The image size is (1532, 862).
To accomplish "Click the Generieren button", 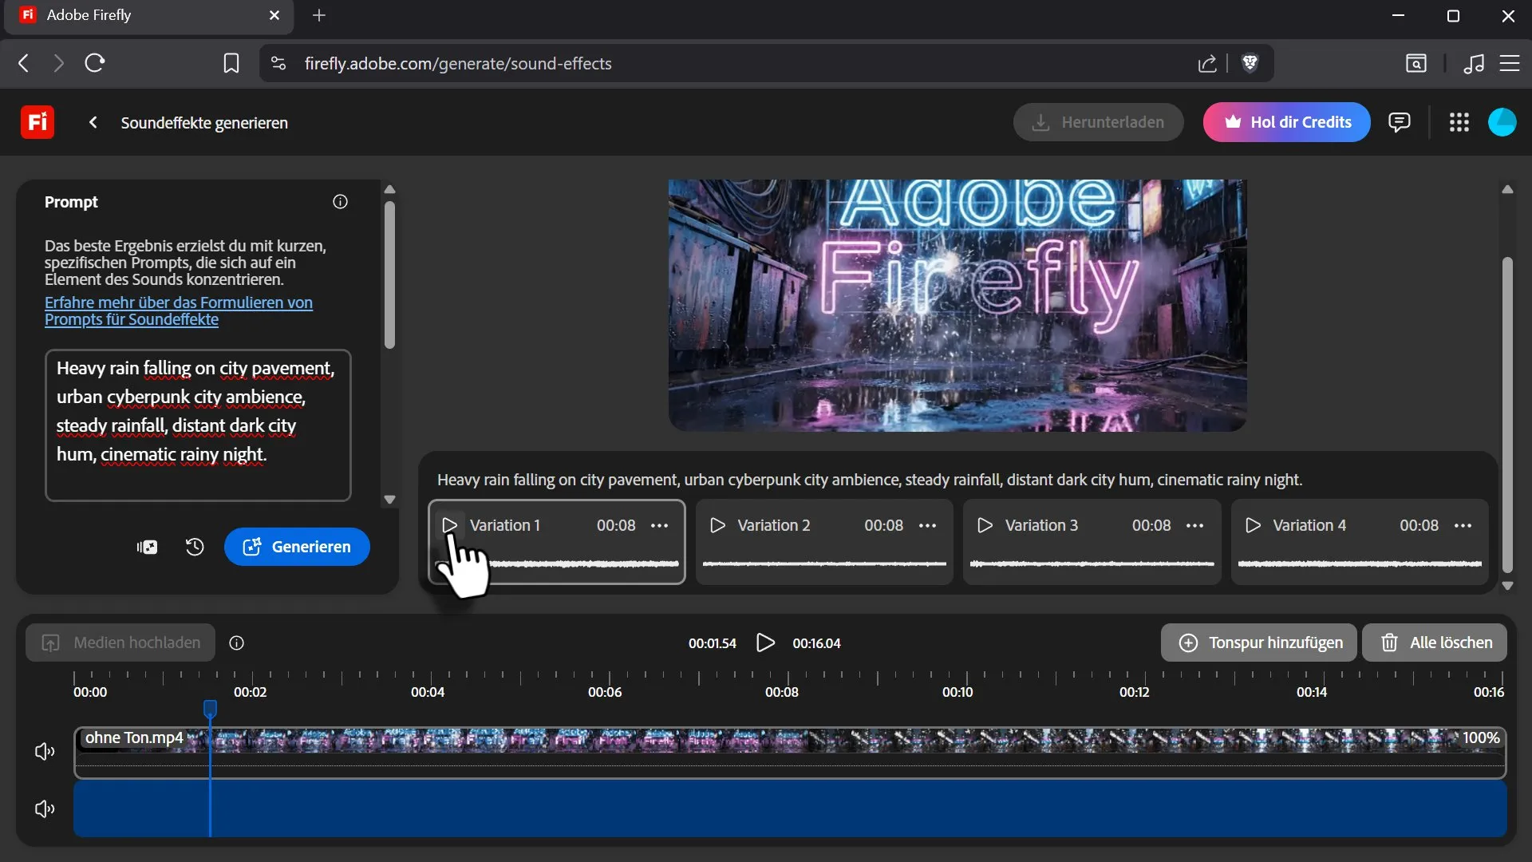I will tap(297, 547).
